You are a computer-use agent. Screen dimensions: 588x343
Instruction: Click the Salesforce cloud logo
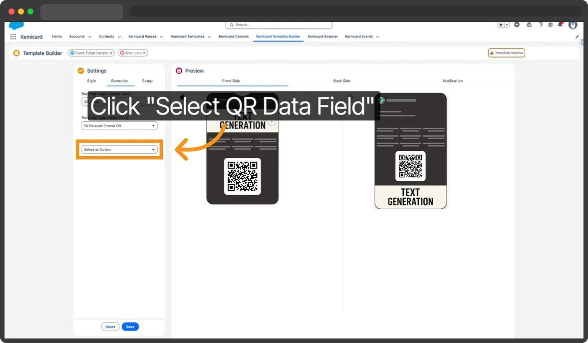[16, 25]
